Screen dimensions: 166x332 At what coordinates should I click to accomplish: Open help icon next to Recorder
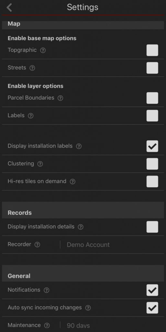[37, 244]
